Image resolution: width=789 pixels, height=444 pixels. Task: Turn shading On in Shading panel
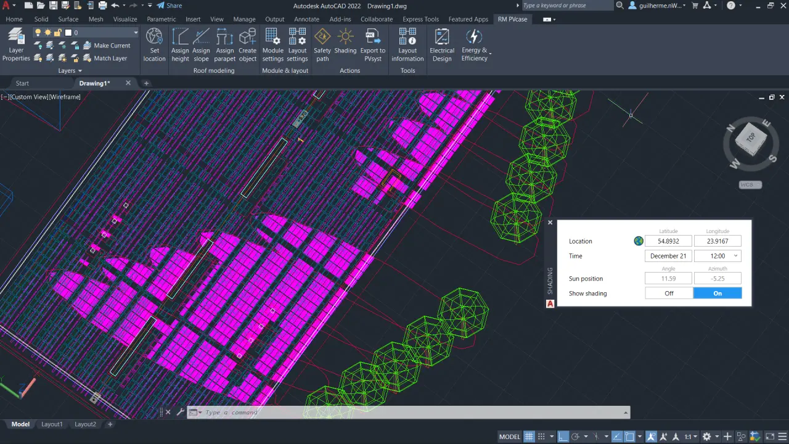717,294
